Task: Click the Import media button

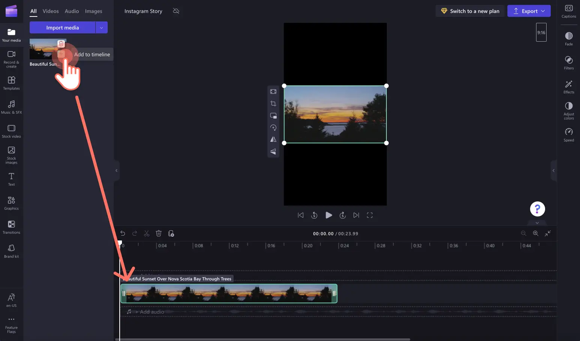Action: [x=62, y=27]
